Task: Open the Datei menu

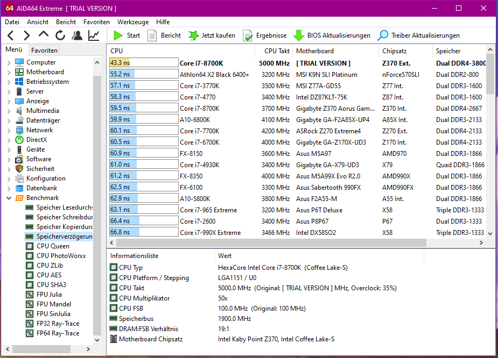Action: [x=12, y=22]
